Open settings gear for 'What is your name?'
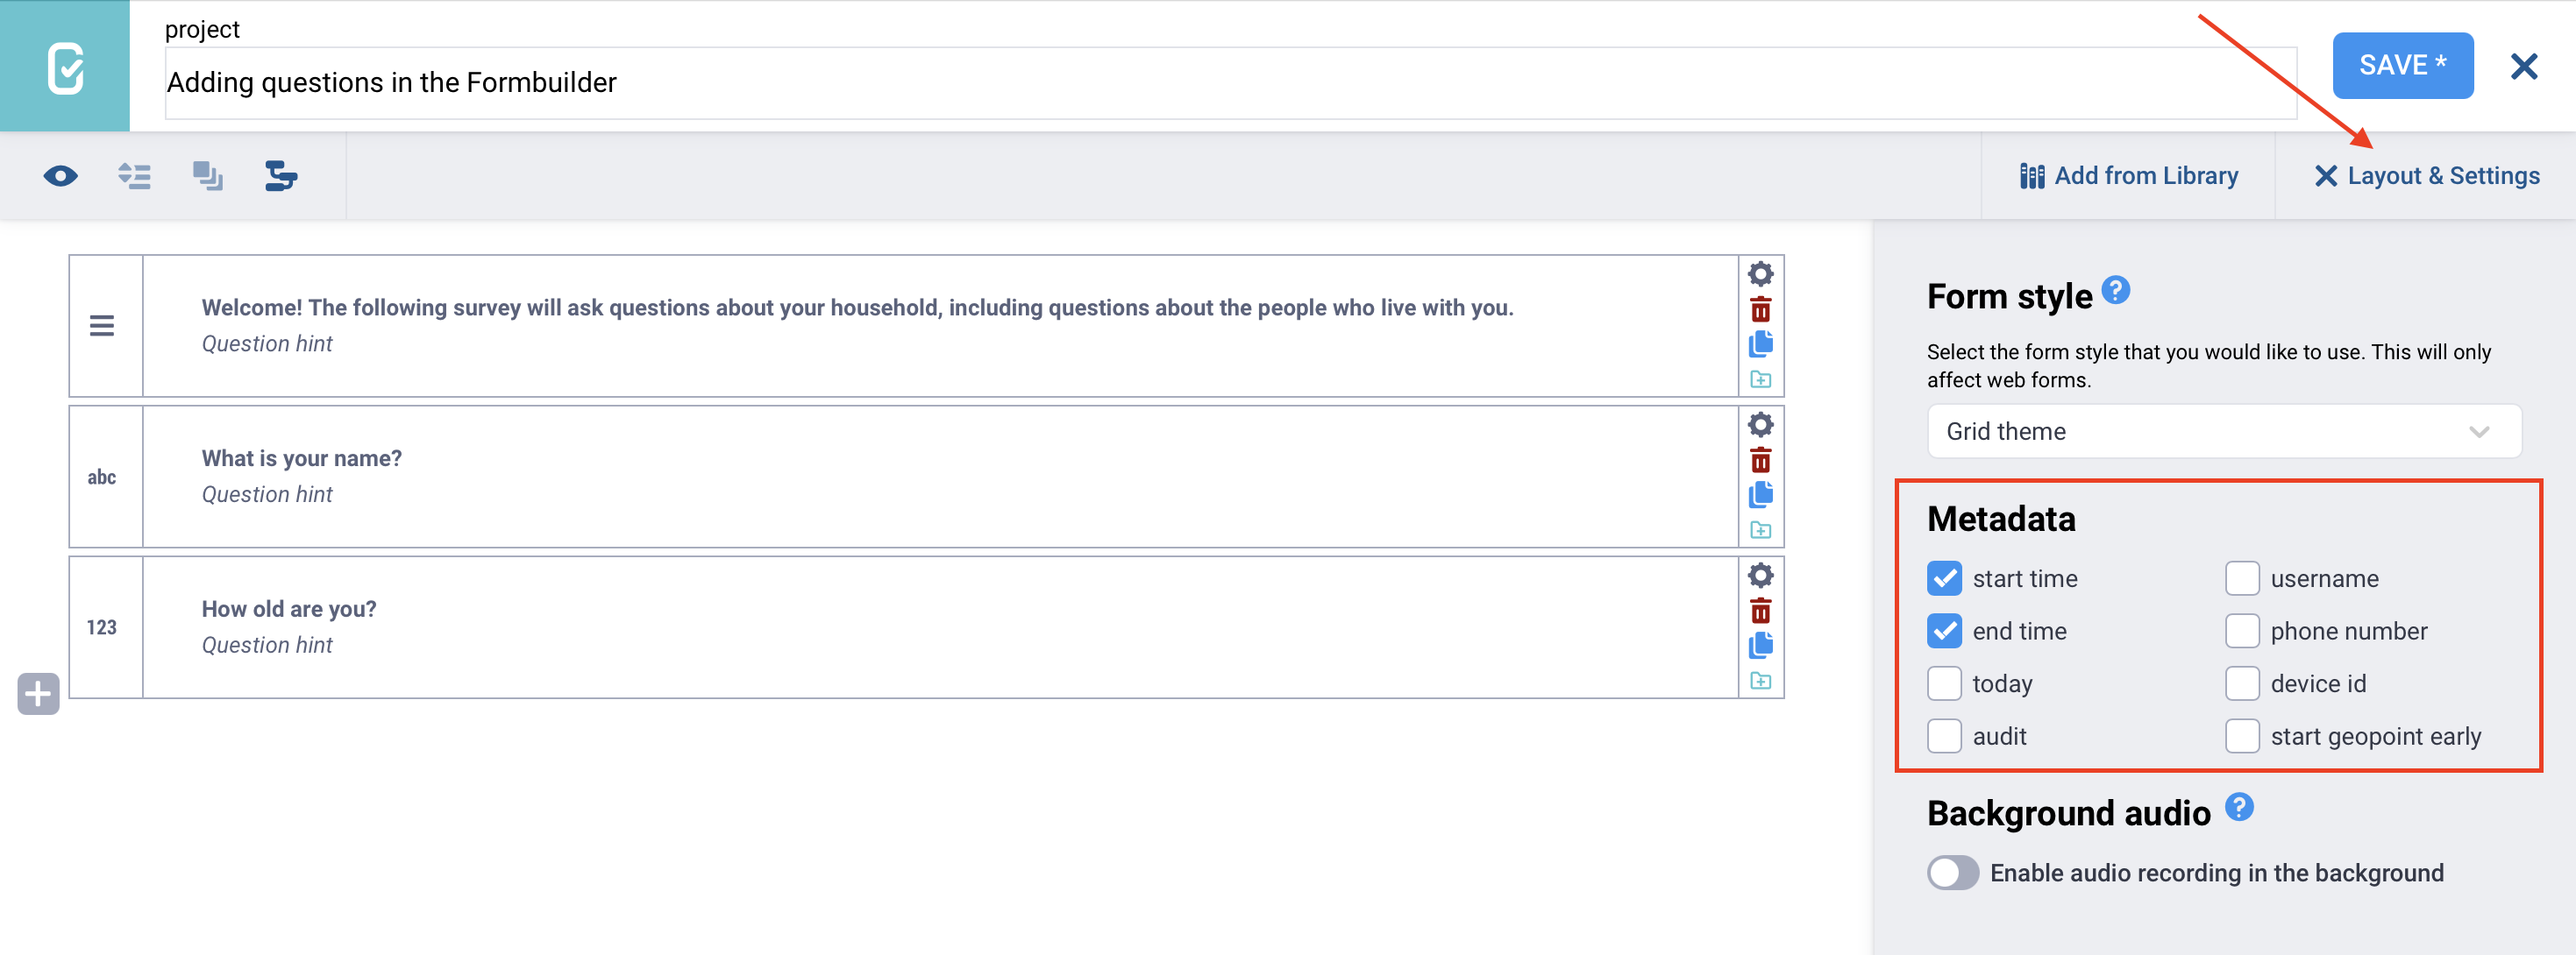 (1760, 426)
